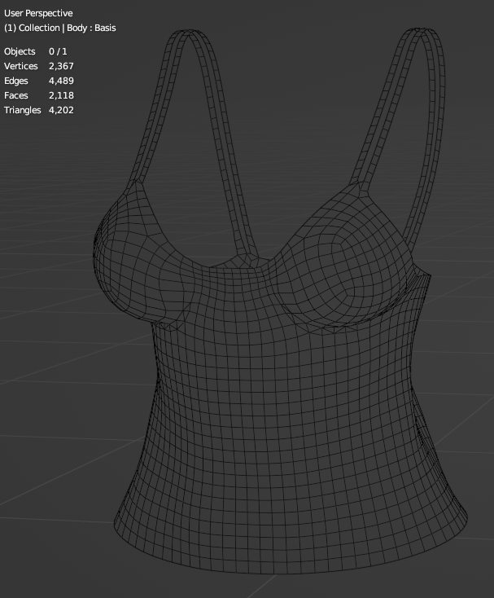This screenshot has height=598, width=494.
Task: Click the '(1) Collection | Body : Basis' text
Action: tap(59, 28)
